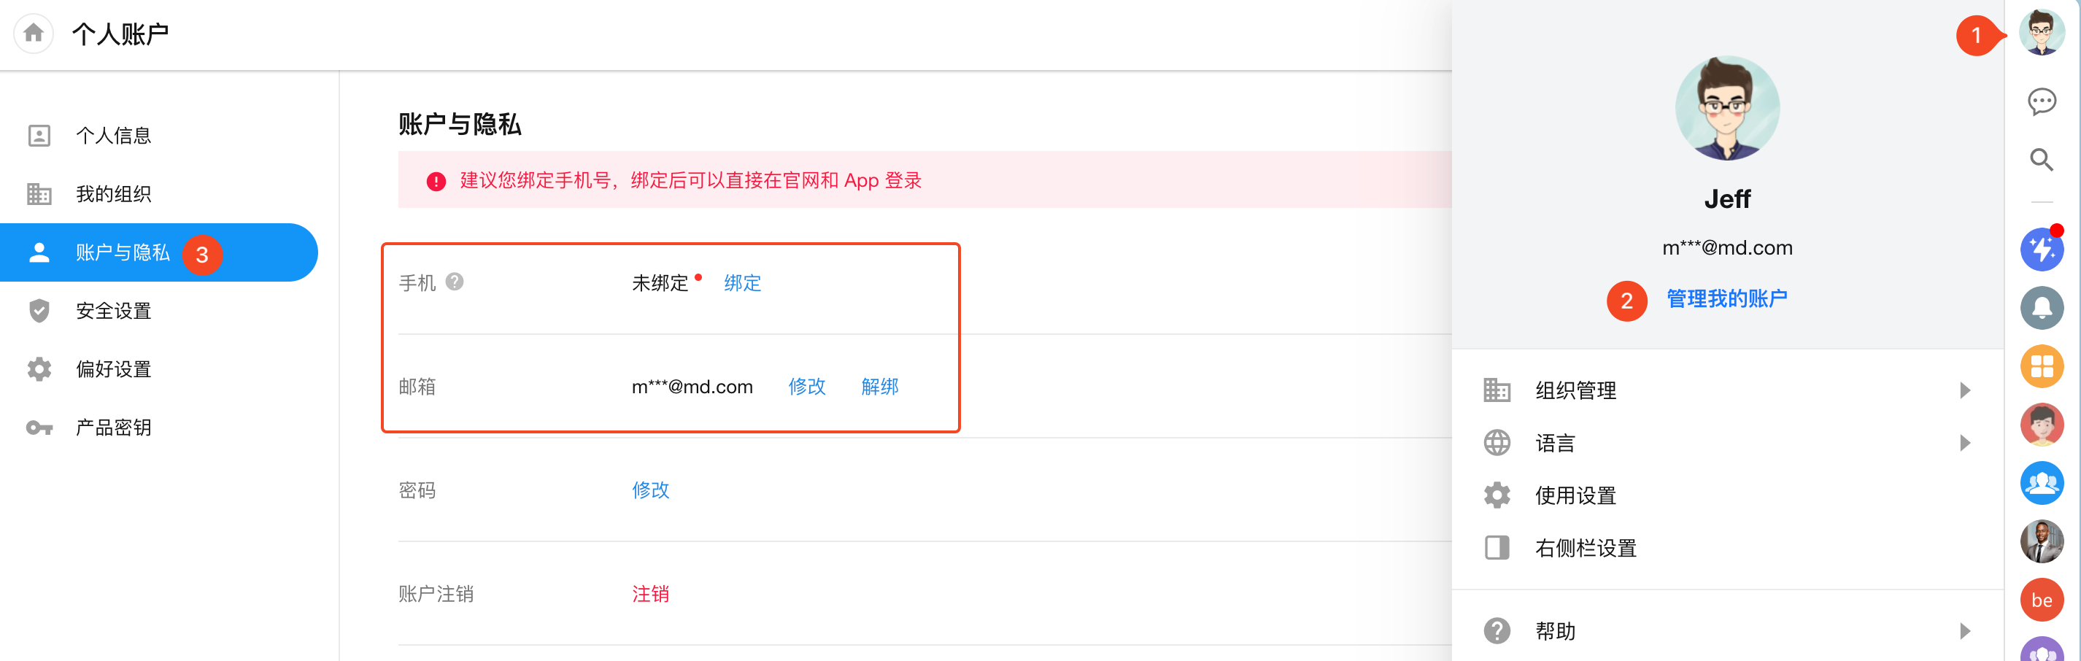
Task: Click the home icon beside 个人账户
Action: (33, 33)
